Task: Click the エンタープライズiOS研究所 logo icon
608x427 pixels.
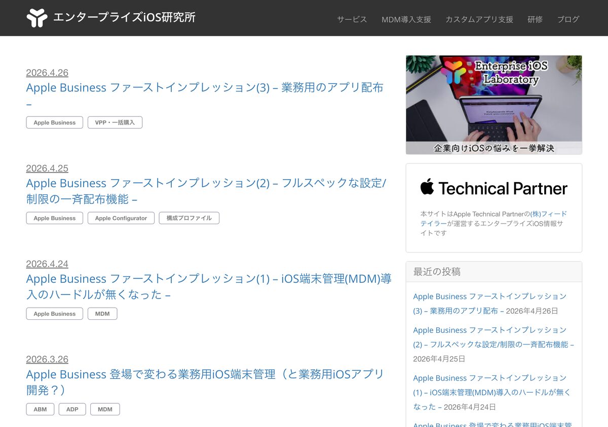Action: pos(37,18)
